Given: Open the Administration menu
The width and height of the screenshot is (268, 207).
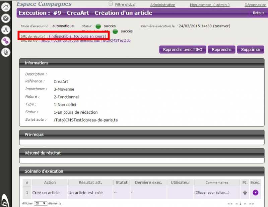Looking at the screenshot, I should pos(162,5).
